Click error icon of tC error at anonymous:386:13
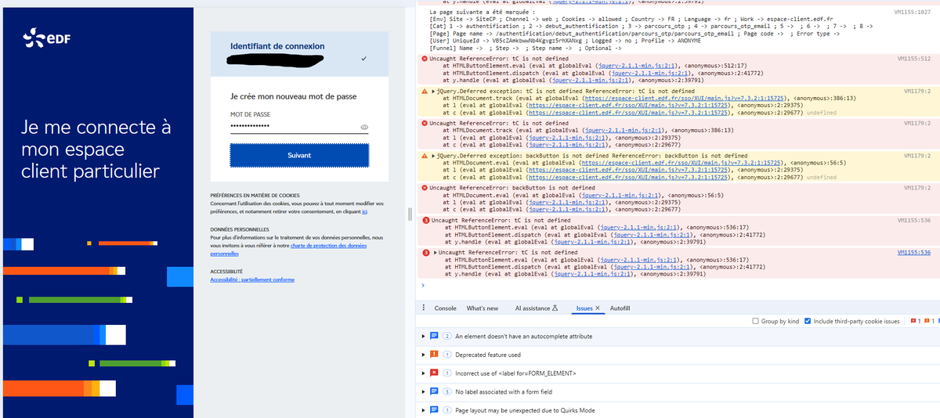This screenshot has width=940, height=418. tap(425, 124)
